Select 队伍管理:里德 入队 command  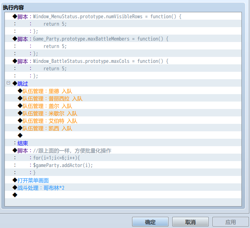click(x=123, y=90)
